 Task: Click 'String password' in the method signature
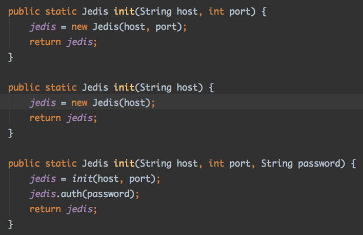[x=301, y=164]
